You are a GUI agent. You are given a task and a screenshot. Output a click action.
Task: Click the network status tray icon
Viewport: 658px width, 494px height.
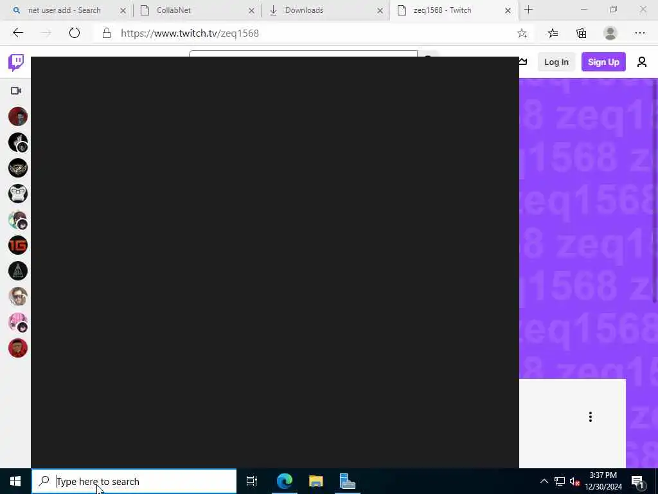560,481
